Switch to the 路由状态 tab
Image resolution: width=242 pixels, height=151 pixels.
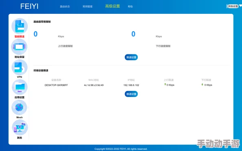pyautogui.click(x=65, y=6)
